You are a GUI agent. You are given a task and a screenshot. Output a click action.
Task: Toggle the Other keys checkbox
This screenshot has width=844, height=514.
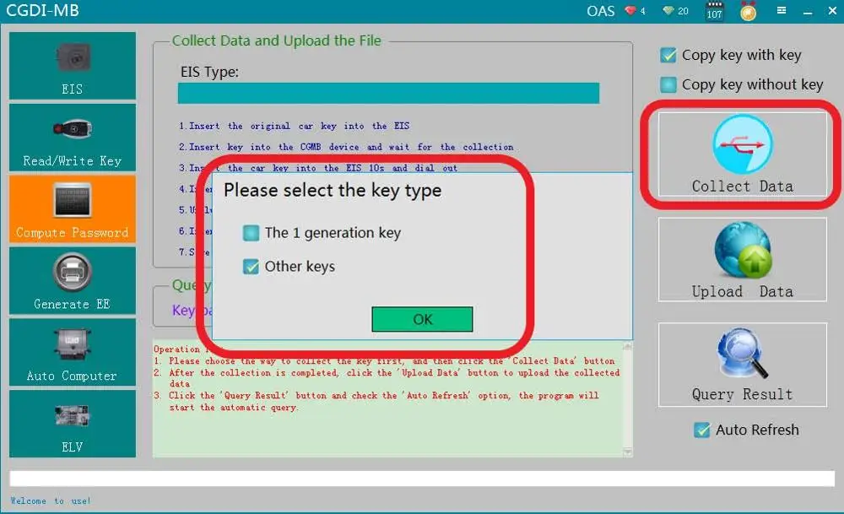click(x=251, y=267)
